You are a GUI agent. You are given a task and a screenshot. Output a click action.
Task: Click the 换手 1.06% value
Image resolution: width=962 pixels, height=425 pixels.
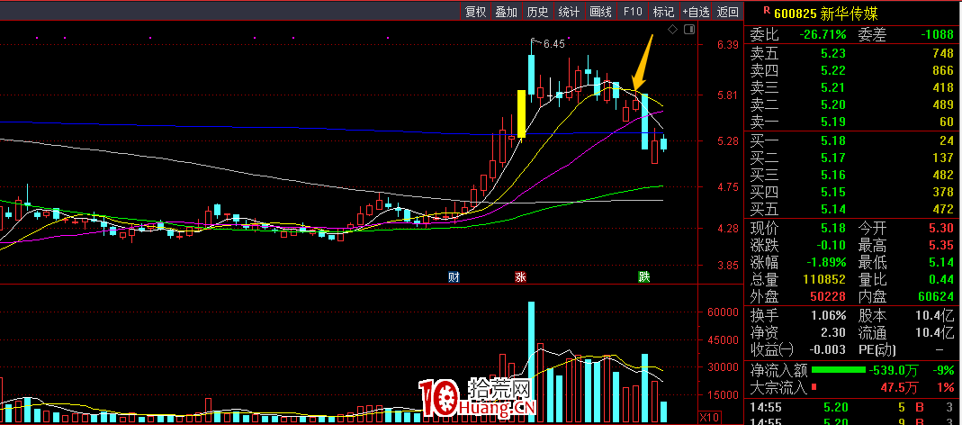828,316
